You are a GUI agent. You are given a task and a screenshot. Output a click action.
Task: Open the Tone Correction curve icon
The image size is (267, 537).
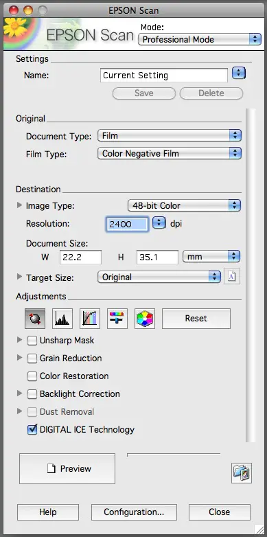point(90,319)
